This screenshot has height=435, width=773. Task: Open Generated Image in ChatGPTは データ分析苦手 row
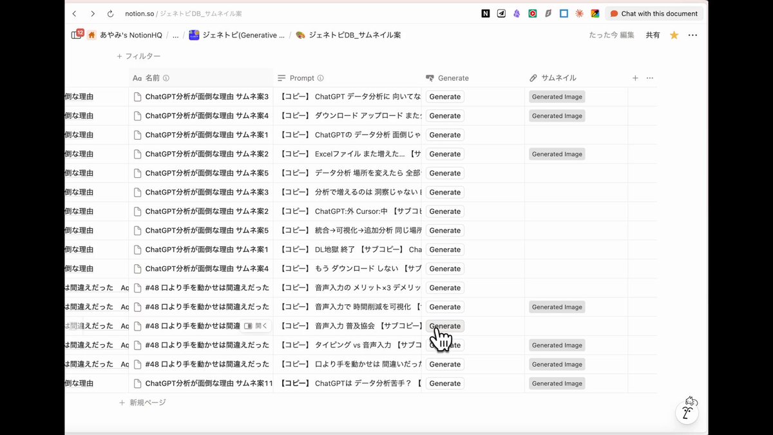[x=557, y=383]
